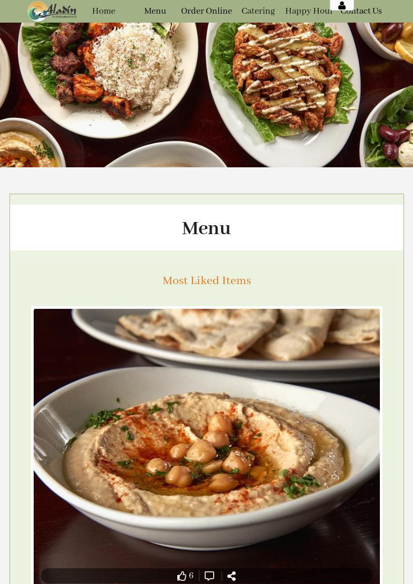This screenshot has height=584, width=413.
Task: Select Catering in the navigation bar
Action: click(x=258, y=11)
